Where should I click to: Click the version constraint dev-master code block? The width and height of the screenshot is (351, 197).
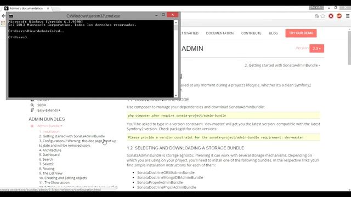tap(223, 137)
